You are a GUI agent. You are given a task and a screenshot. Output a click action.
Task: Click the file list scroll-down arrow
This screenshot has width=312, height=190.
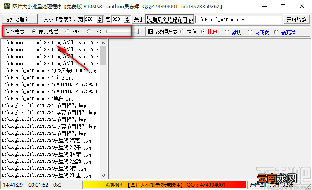(103, 175)
